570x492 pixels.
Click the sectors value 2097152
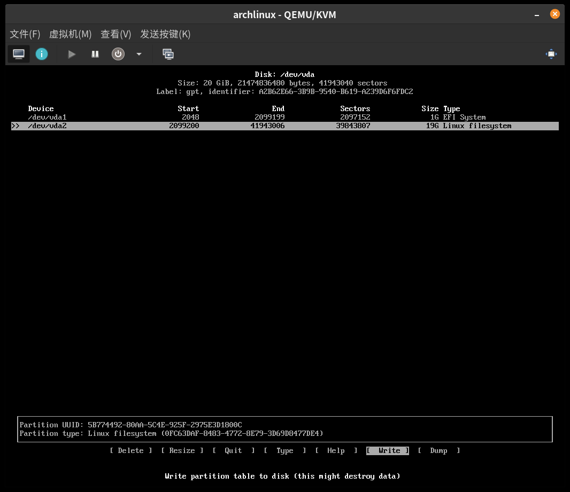coord(355,118)
